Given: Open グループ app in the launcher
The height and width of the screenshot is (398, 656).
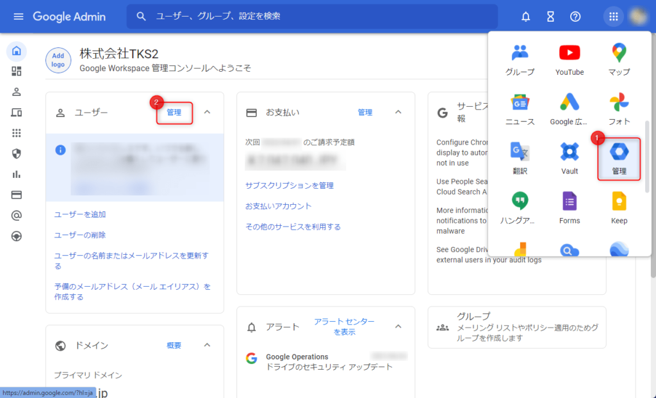Looking at the screenshot, I should pos(520,60).
